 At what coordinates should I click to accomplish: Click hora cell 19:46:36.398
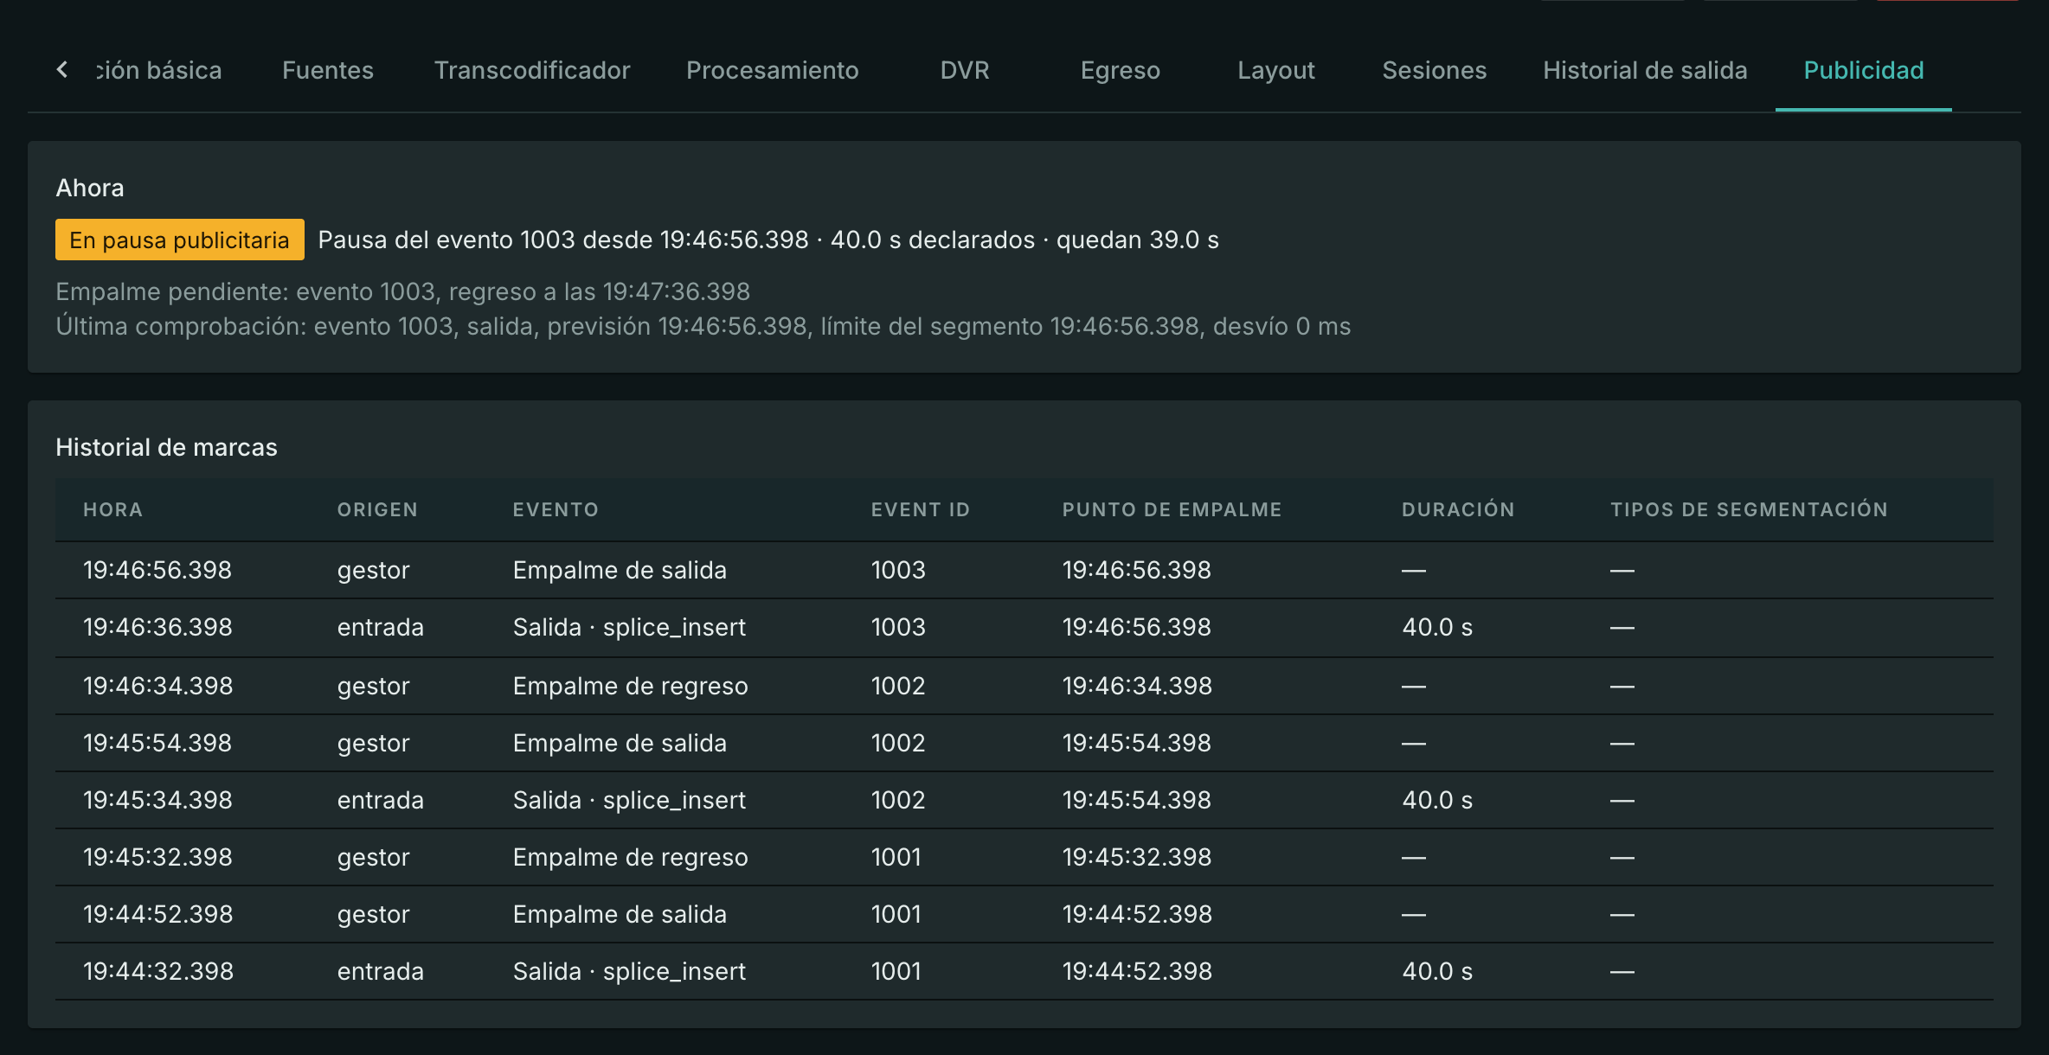point(157,627)
